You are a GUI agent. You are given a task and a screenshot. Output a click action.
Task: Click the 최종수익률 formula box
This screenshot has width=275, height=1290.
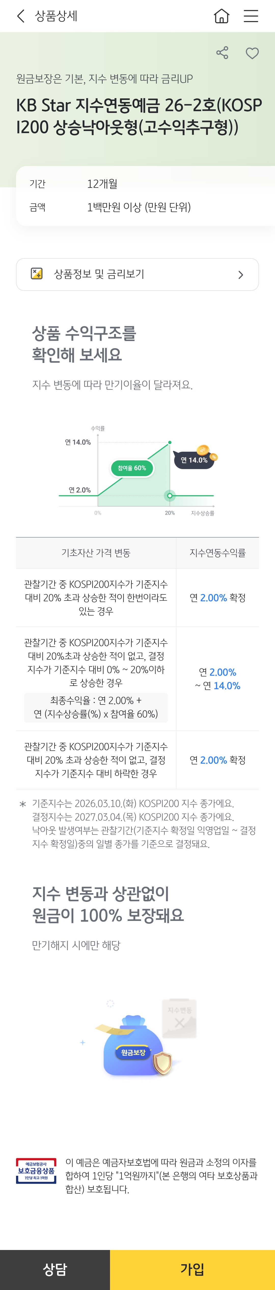point(95,707)
